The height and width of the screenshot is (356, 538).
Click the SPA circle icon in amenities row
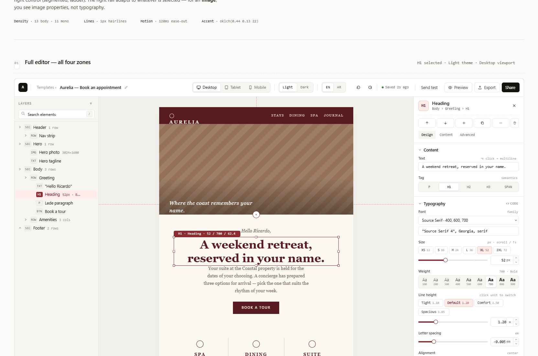(x=200, y=344)
